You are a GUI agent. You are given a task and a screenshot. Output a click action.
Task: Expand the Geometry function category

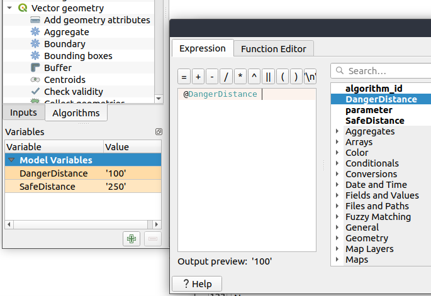tap(338, 238)
